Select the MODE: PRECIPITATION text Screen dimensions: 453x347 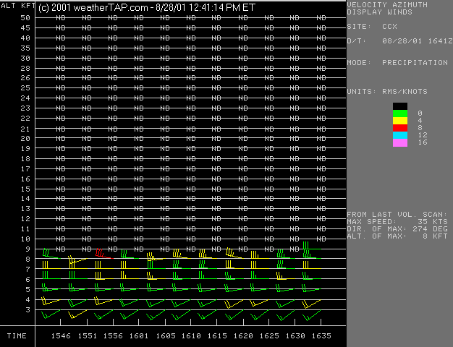pos(397,63)
